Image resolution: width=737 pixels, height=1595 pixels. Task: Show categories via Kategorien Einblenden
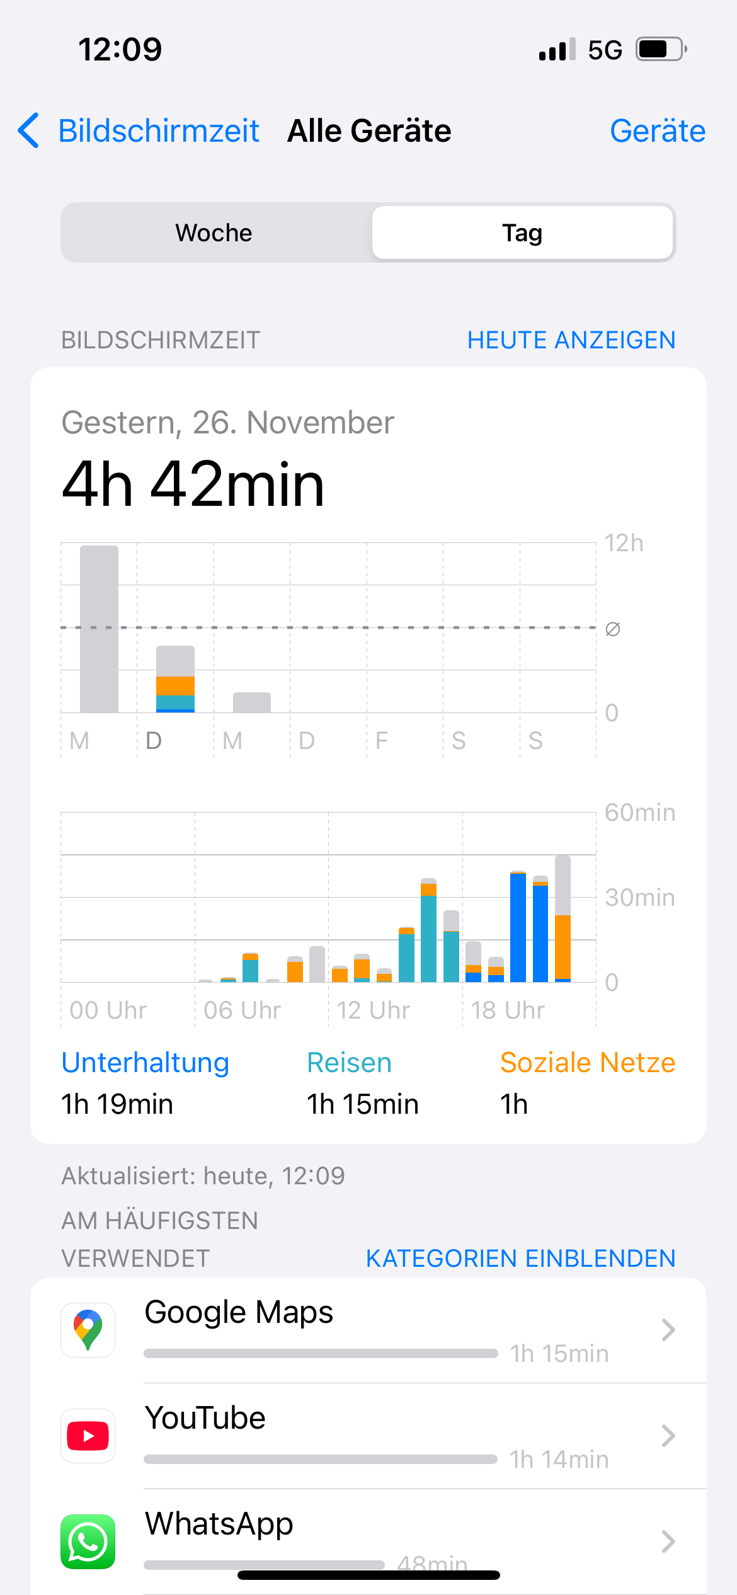[x=520, y=1258]
